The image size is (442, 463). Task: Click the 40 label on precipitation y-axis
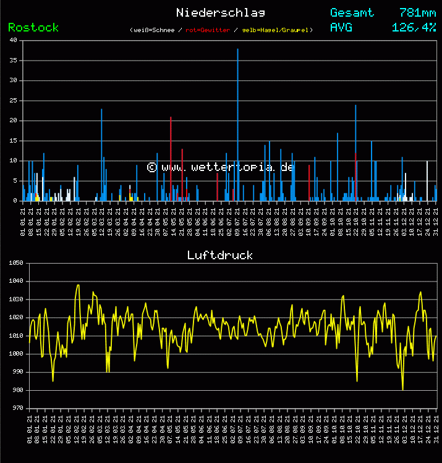(14, 41)
